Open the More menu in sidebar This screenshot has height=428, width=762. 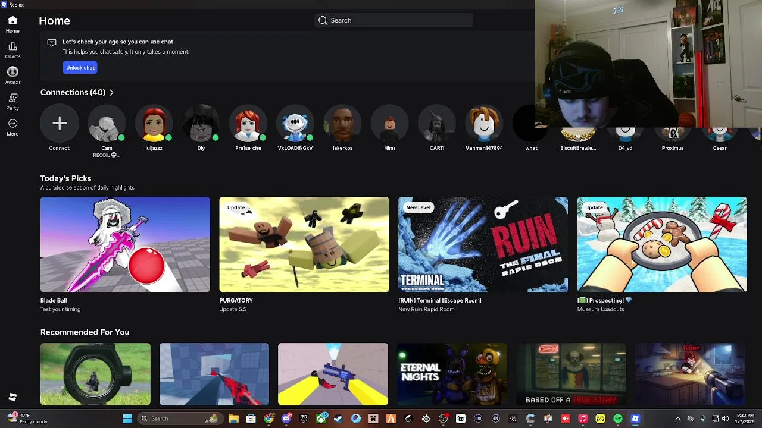[13, 127]
